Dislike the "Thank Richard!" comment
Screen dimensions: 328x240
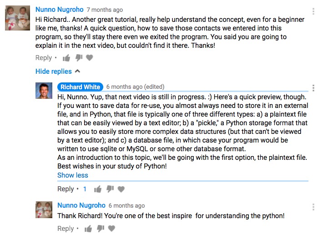pos(101,229)
